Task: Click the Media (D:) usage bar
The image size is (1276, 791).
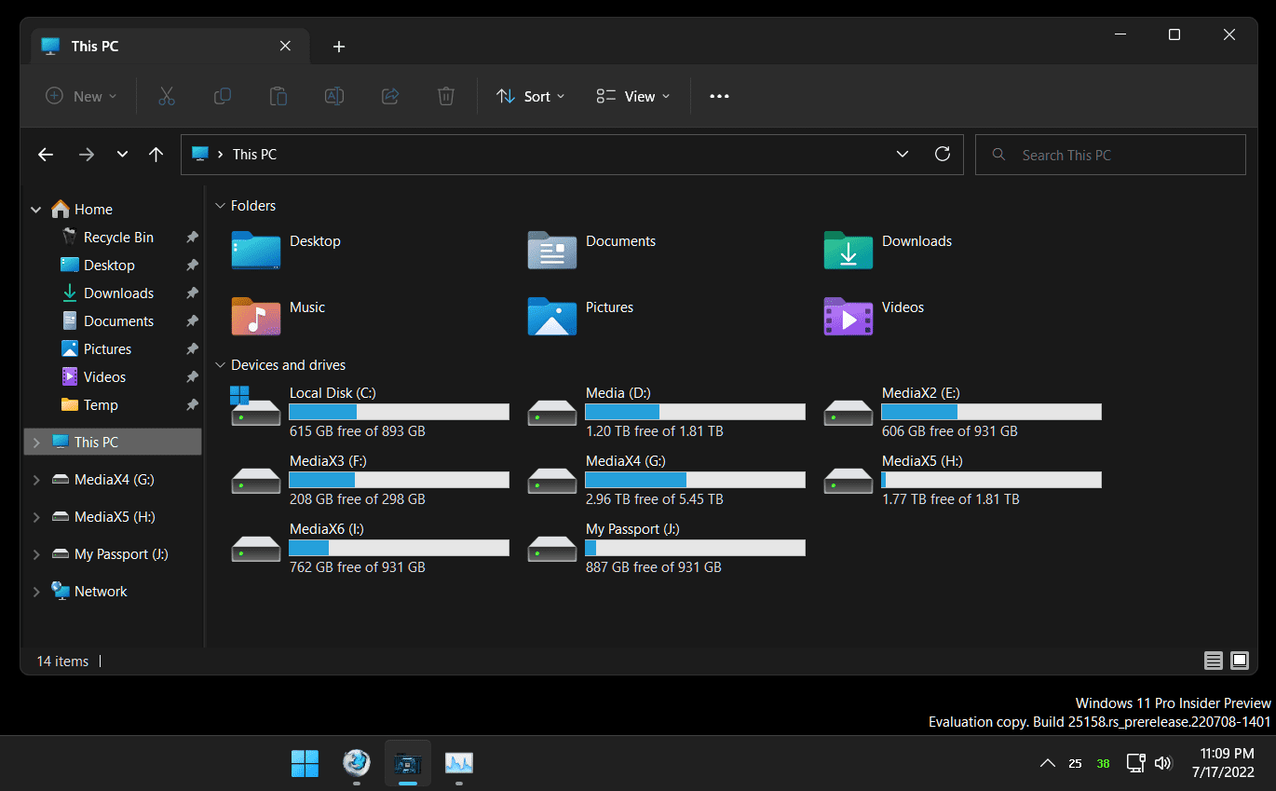Action: click(695, 412)
